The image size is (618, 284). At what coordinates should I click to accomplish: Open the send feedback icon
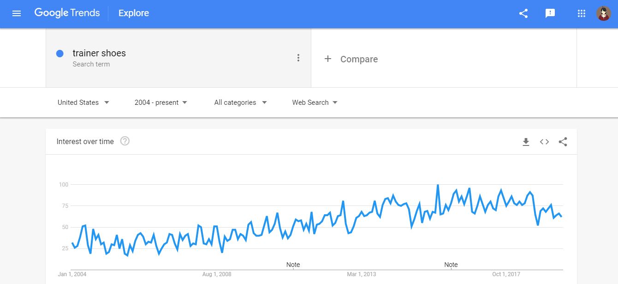pos(550,13)
